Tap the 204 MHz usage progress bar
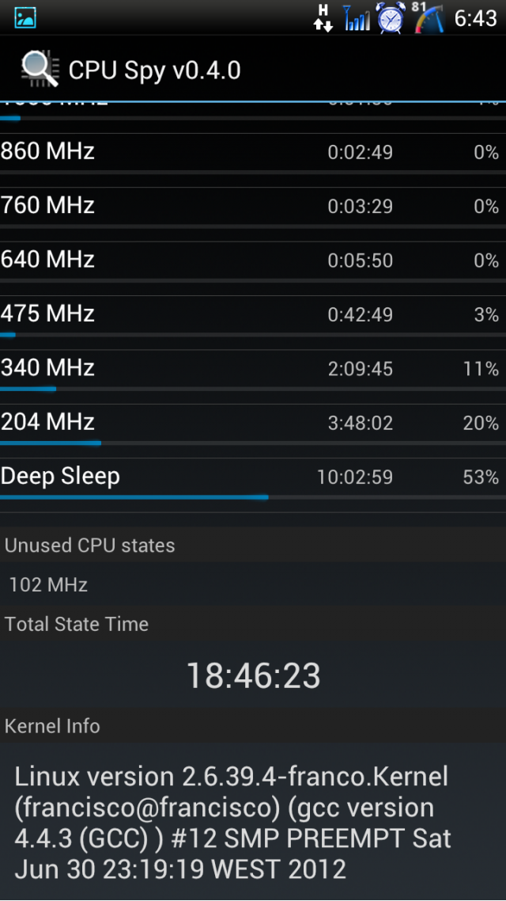This screenshot has height=901, width=506. (253, 443)
